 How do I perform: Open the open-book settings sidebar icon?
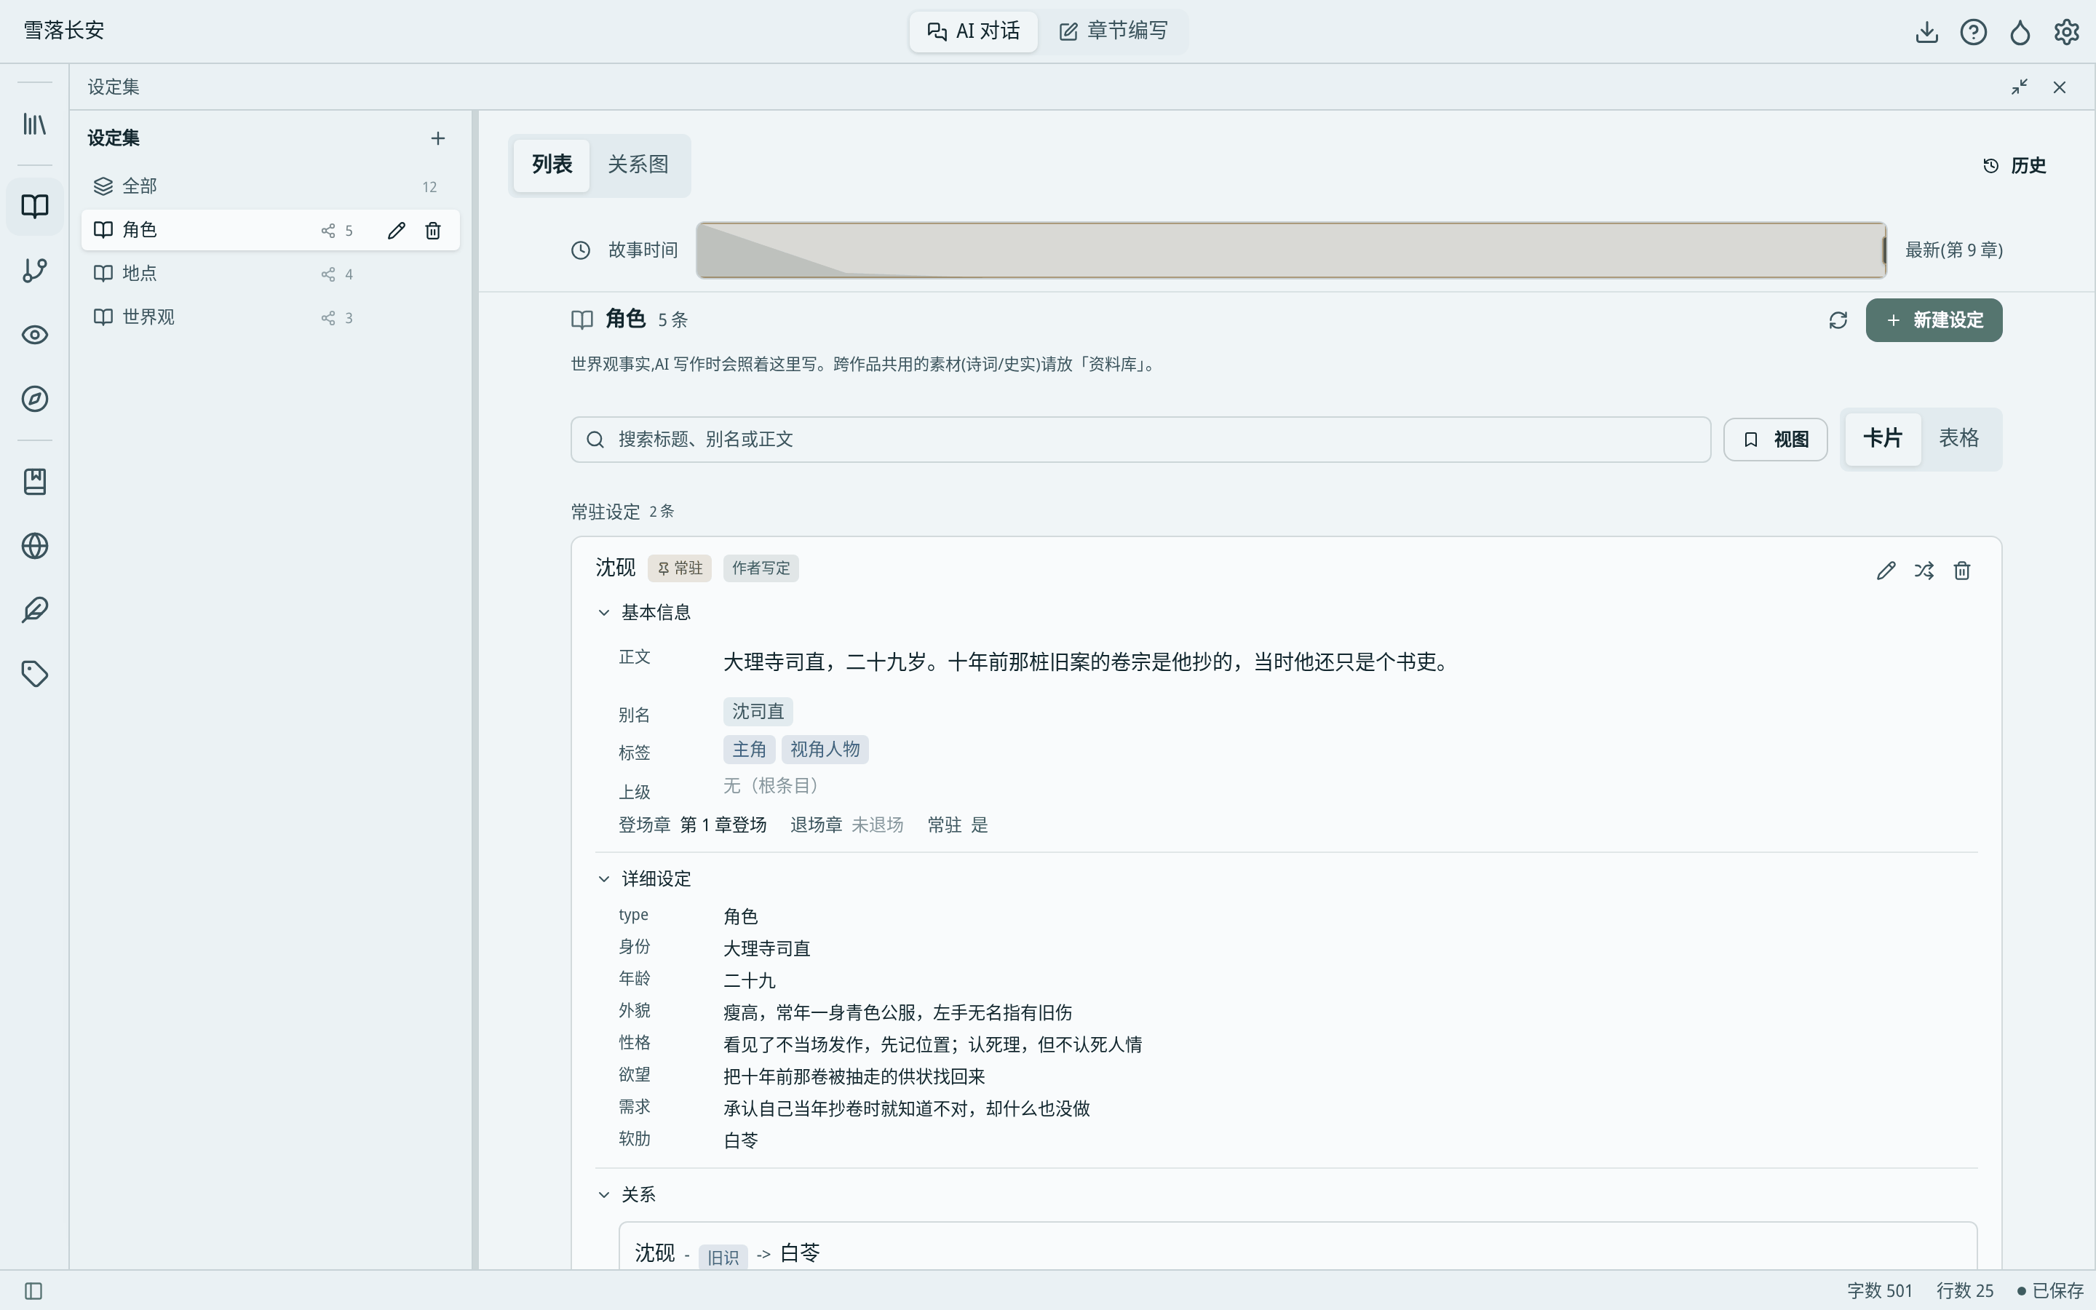click(35, 206)
